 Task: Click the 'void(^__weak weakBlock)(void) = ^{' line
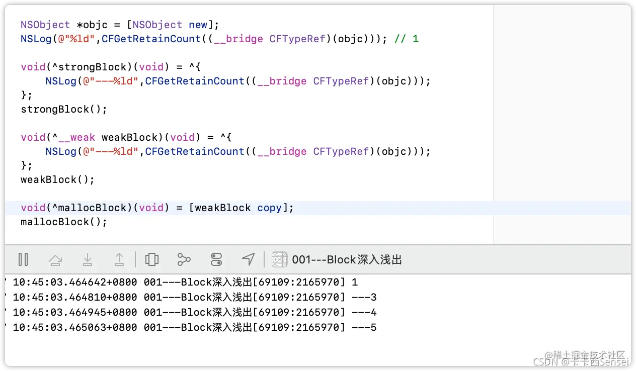pos(126,137)
